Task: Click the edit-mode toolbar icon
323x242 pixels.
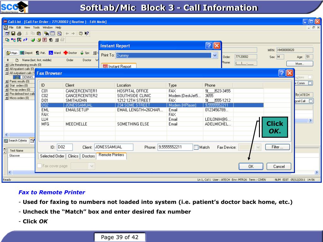Action: (x=8, y=33)
